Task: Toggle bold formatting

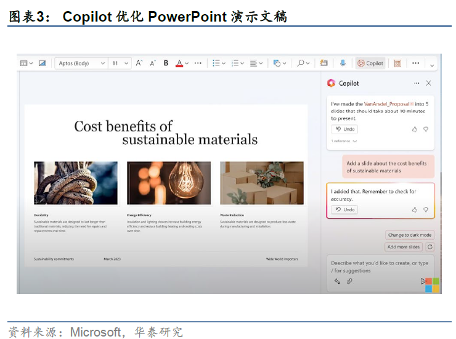Action: (x=166, y=63)
